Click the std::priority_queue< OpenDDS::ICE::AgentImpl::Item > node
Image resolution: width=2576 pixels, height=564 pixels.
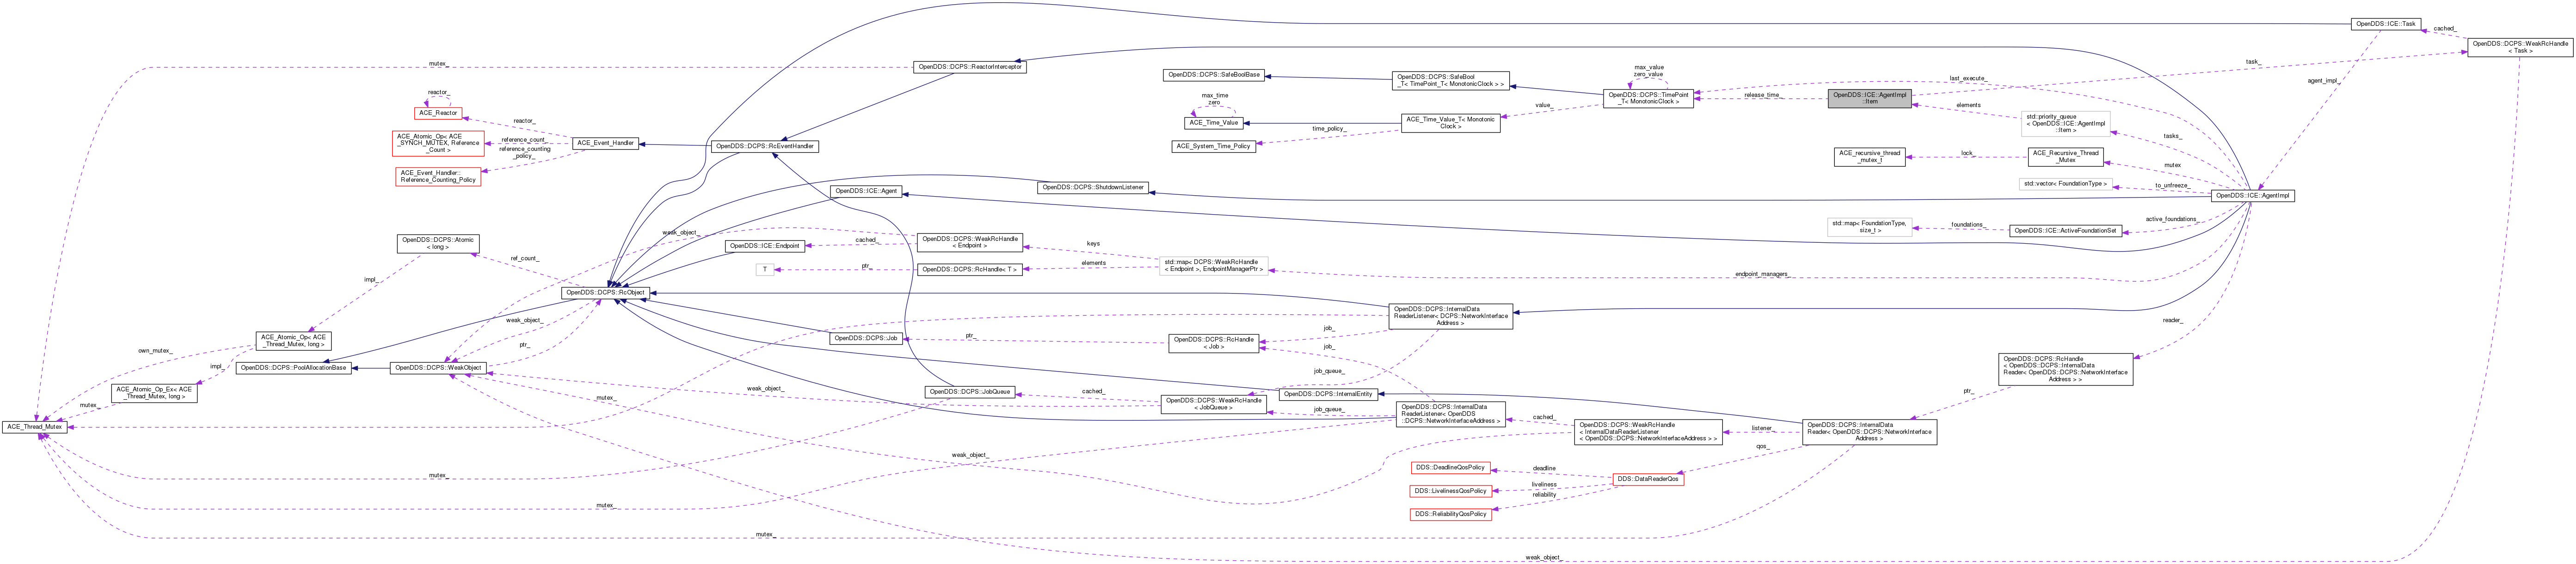[x=2065, y=123]
